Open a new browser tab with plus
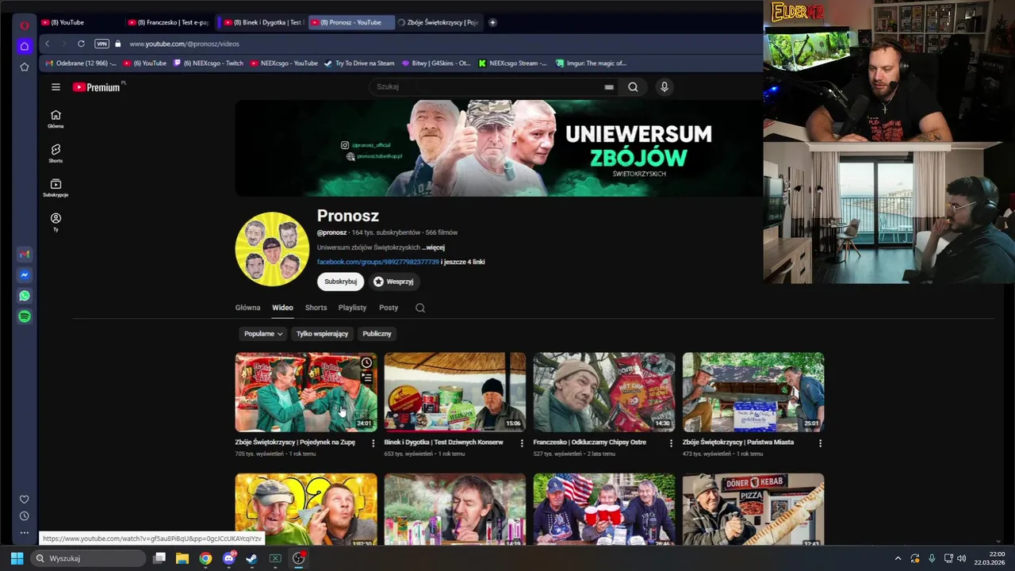 click(x=492, y=22)
